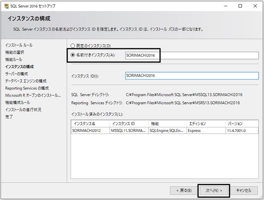
Task: Open the データベース エンジンの構成 step
Action: (26, 81)
